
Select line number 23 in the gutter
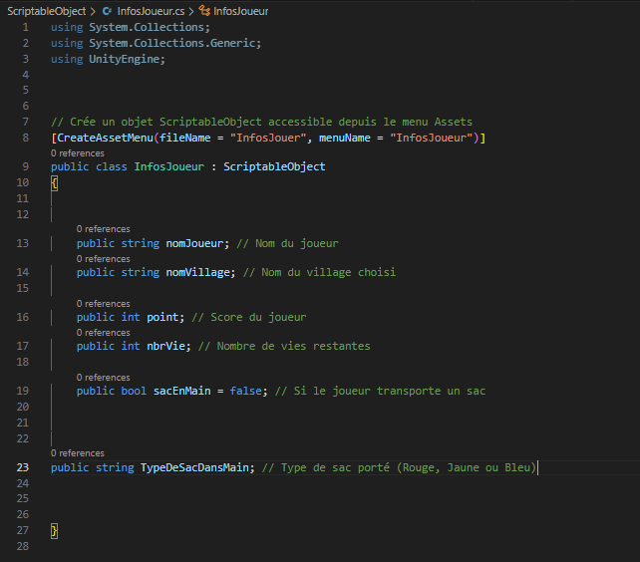pos(22,467)
